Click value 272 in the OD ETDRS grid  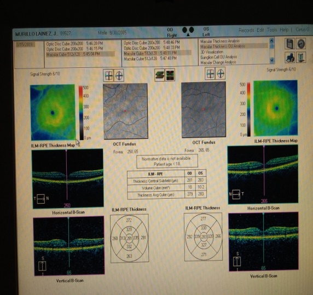pyautogui.click(x=129, y=220)
